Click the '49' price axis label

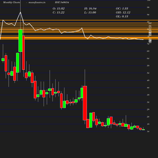[x=148, y=81]
